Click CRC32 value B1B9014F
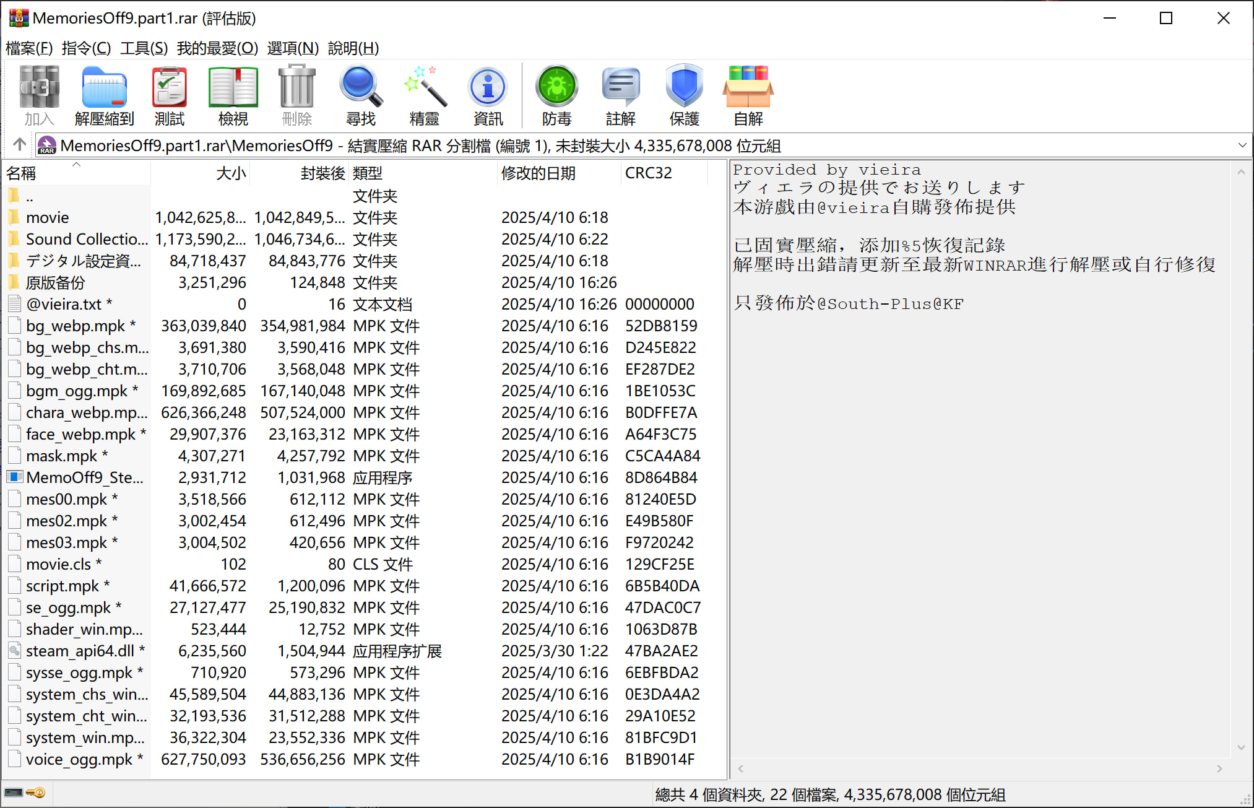Screen dimensions: 1254x808 (x=660, y=759)
